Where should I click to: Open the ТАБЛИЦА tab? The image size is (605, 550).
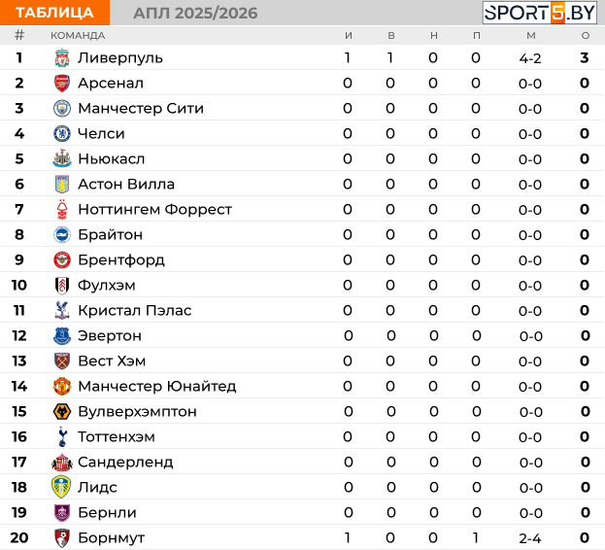(x=54, y=13)
